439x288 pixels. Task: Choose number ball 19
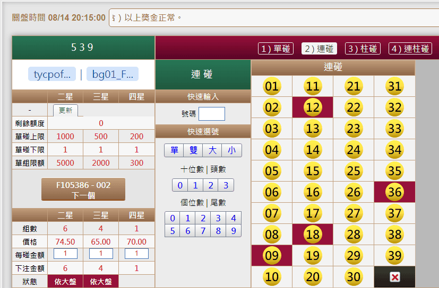(313, 255)
